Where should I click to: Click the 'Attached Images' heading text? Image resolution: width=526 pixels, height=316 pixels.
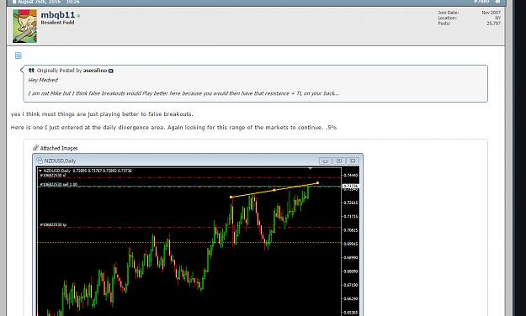(x=59, y=148)
